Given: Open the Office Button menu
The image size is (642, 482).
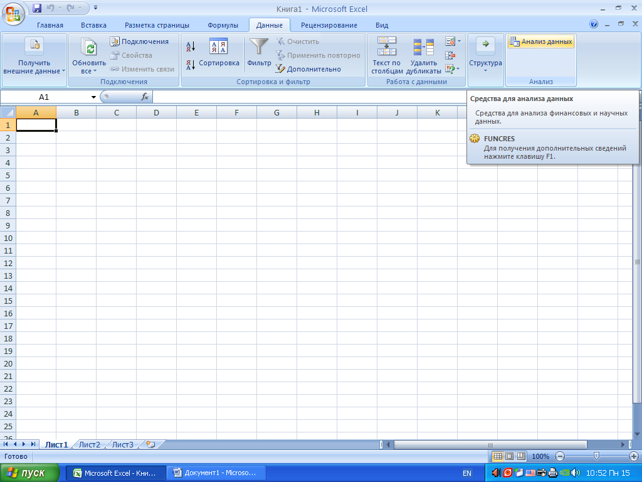Looking at the screenshot, I should pyautogui.click(x=13, y=14).
